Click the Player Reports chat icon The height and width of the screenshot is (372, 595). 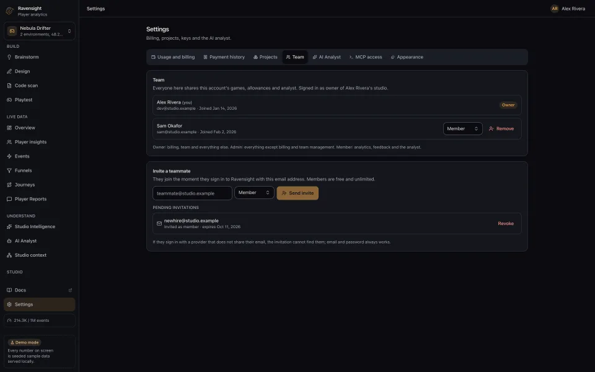[x=9, y=199]
